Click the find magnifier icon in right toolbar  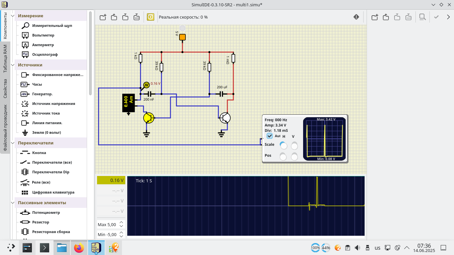(422, 17)
